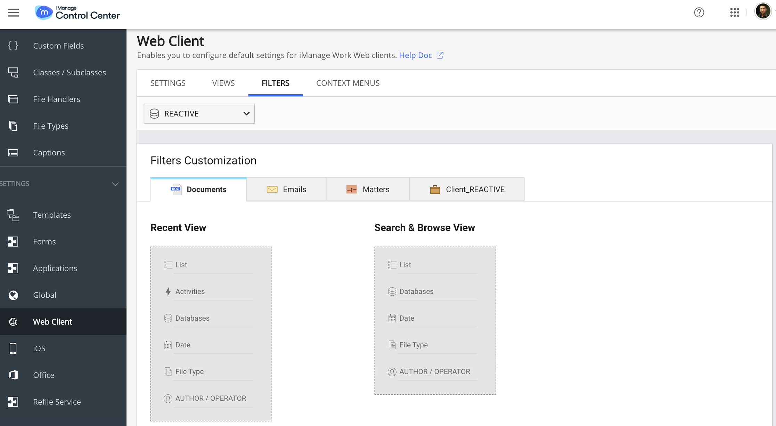Open the SETTINGS tab
Viewport: 776px width, 426px height.
(x=168, y=83)
